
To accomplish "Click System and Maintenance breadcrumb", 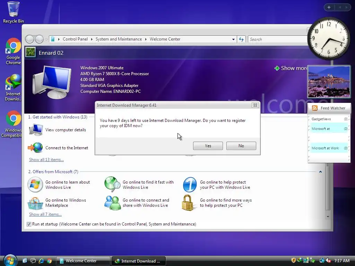I will 119,39.
